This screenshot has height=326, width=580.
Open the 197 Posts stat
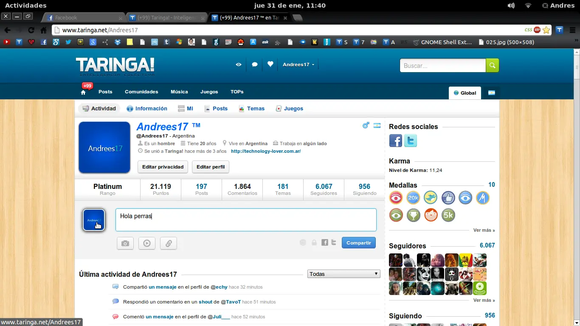(202, 189)
